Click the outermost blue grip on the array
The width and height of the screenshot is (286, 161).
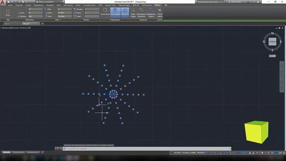(x=83, y=94)
